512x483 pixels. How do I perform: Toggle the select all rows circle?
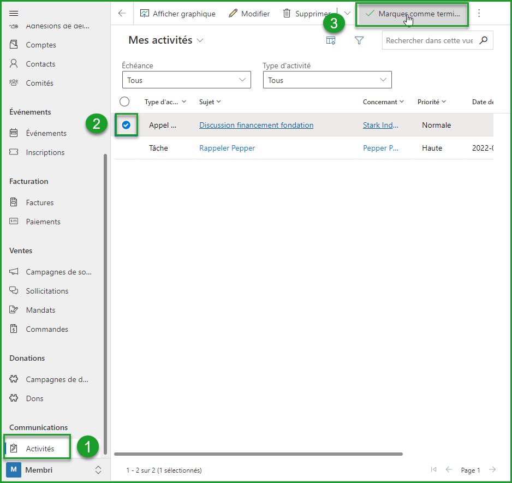[x=124, y=102]
